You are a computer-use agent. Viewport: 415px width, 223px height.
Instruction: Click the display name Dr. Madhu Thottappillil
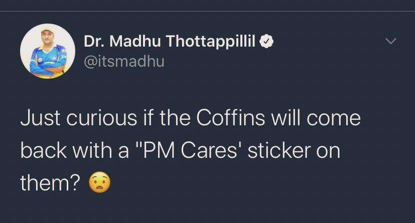(170, 42)
